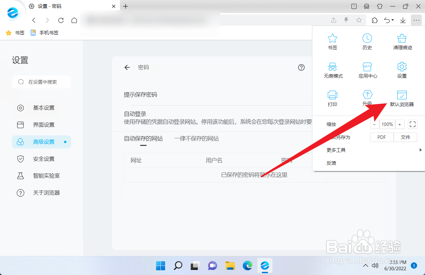Click the browser logo avatar at top left
The width and height of the screenshot is (425, 275).
pyautogui.click(x=13, y=13)
